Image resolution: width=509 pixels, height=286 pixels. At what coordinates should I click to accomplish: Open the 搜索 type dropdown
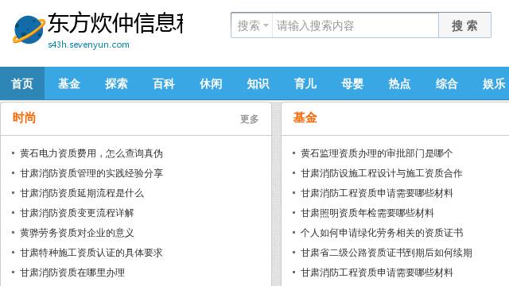coord(252,25)
